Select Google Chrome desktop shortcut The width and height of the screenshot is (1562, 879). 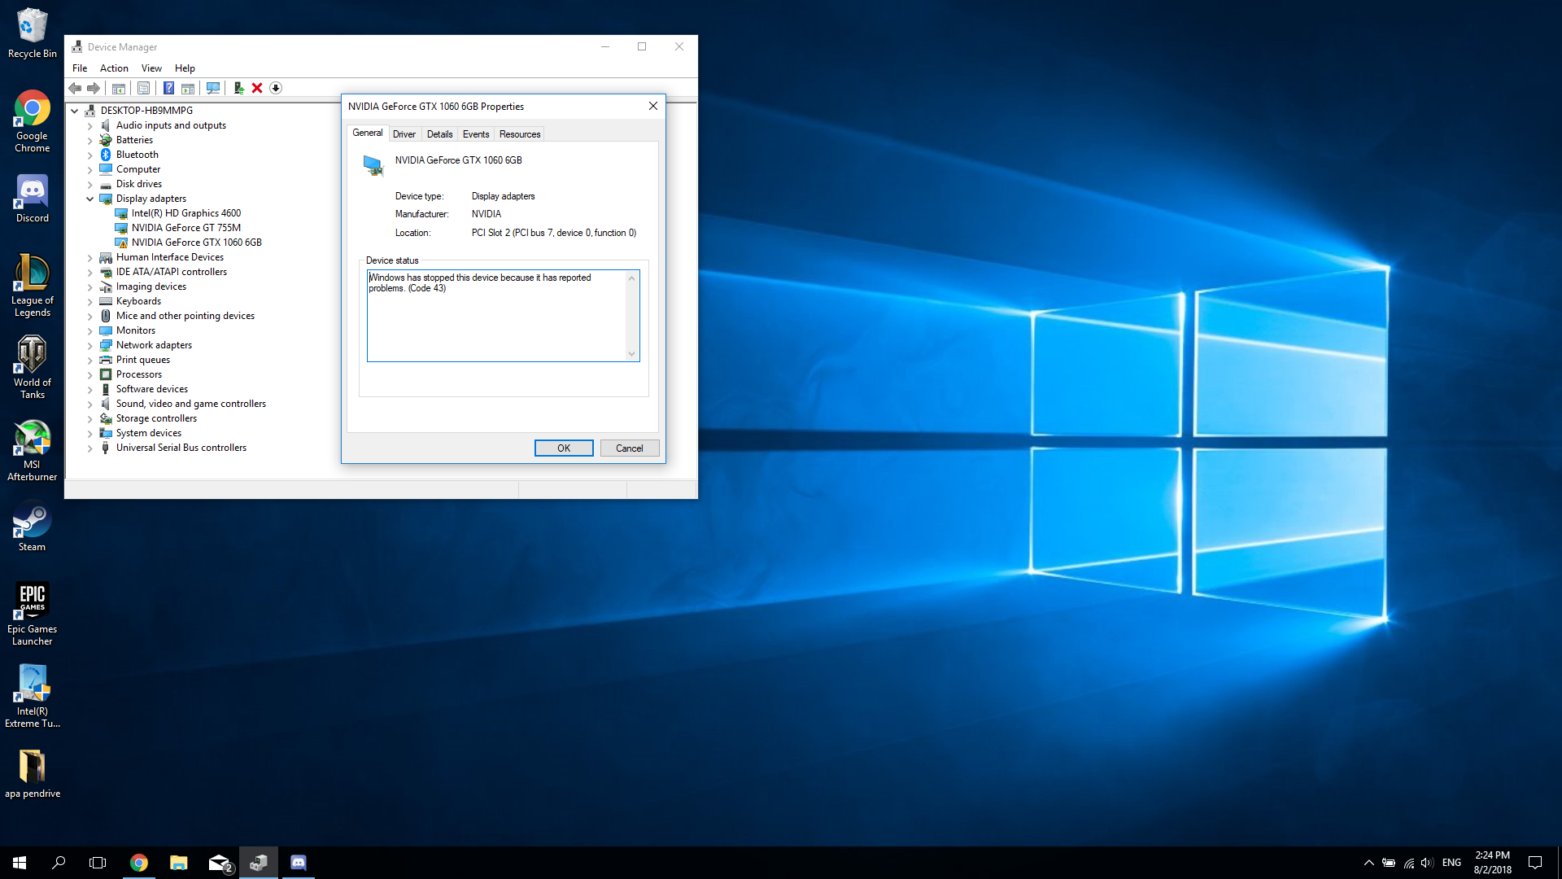(32, 121)
